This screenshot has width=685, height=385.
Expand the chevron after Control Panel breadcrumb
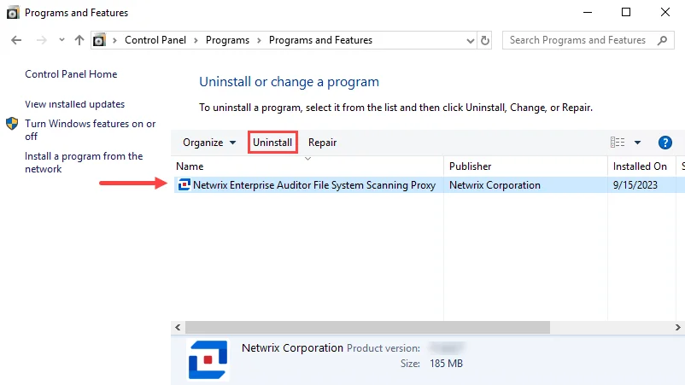point(196,40)
